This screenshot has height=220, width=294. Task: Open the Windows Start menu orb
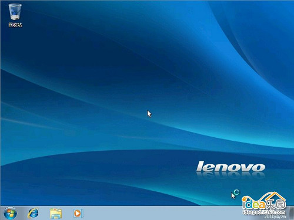click(x=10, y=213)
